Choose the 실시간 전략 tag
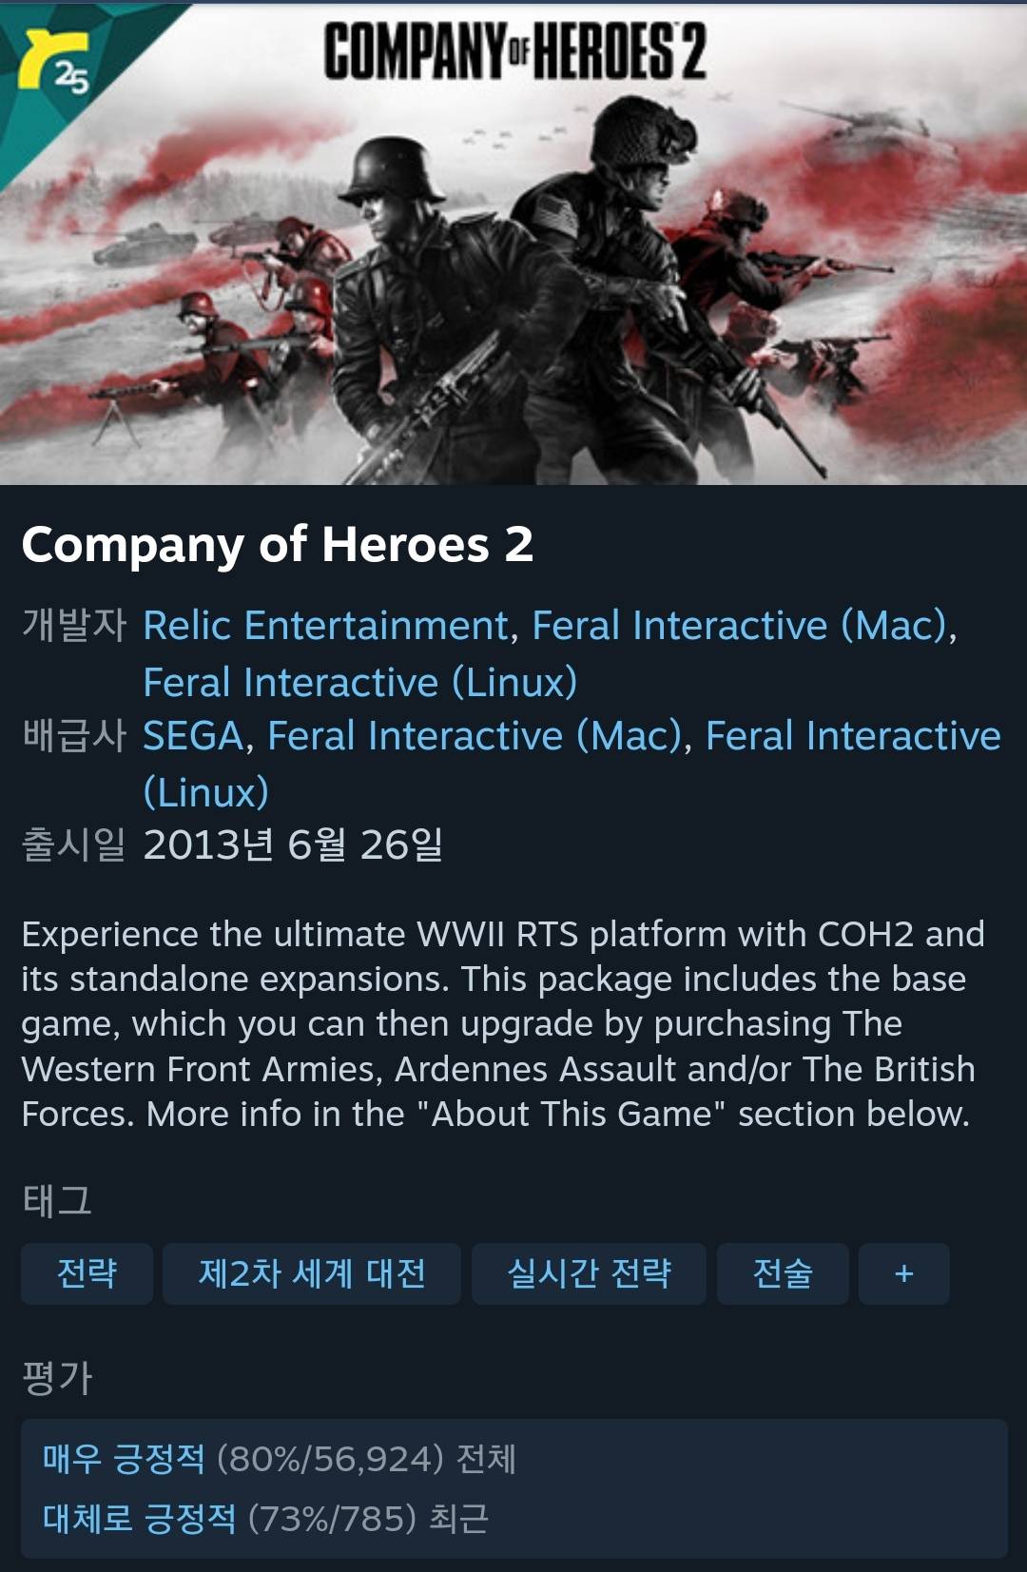Image resolution: width=1027 pixels, height=1572 pixels. (x=589, y=1273)
